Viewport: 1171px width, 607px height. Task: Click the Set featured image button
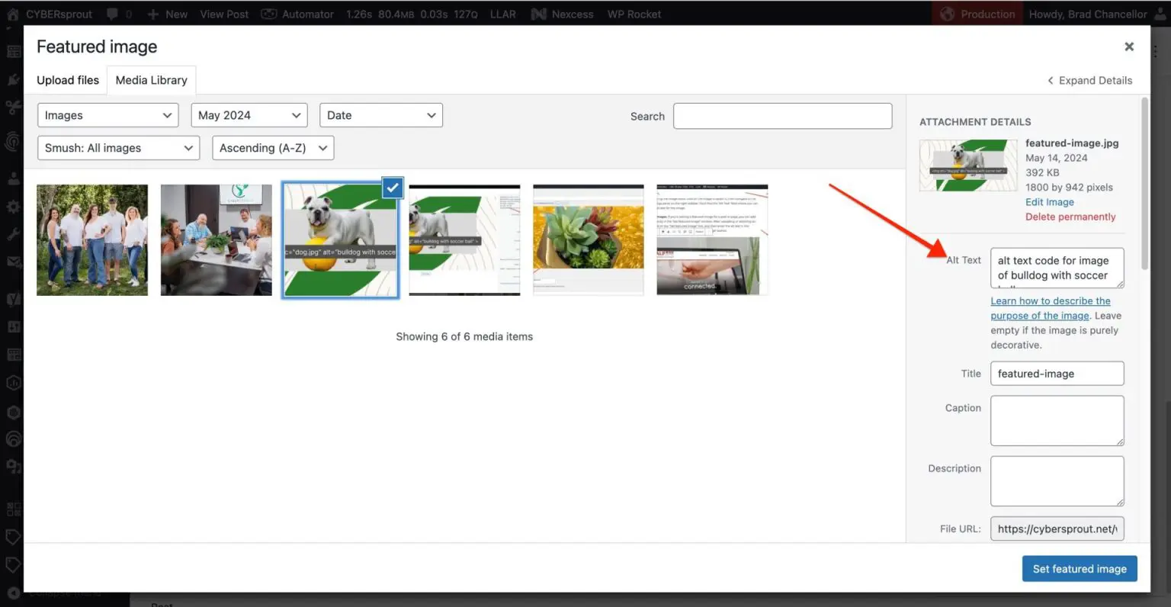[x=1079, y=569]
